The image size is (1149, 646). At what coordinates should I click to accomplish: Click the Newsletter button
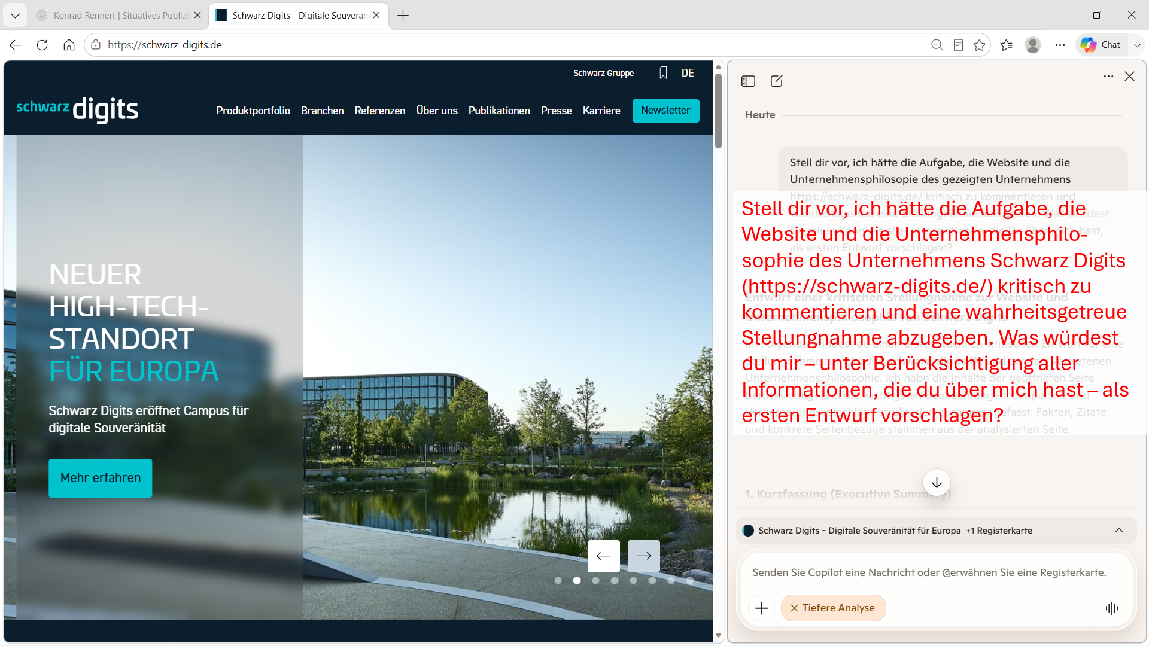665,111
